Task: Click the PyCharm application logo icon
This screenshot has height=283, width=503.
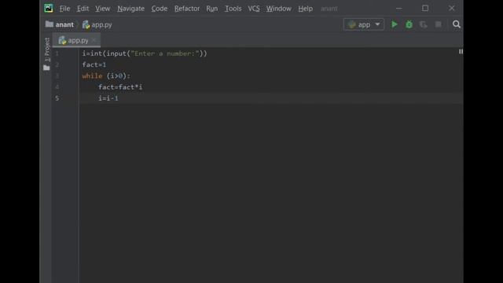Action: (49, 9)
